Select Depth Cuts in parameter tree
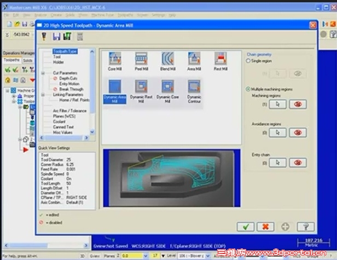The width and height of the screenshot is (337, 260). [x=68, y=78]
